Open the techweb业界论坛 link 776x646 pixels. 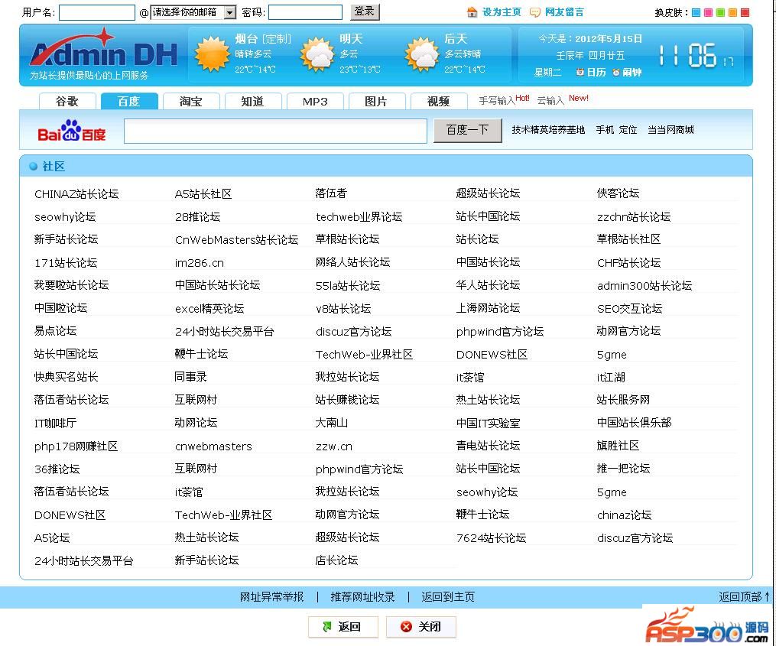pyautogui.click(x=359, y=217)
